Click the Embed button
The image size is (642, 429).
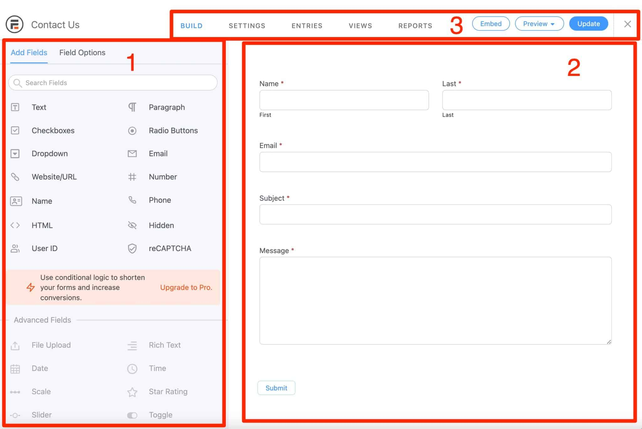pyautogui.click(x=491, y=24)
